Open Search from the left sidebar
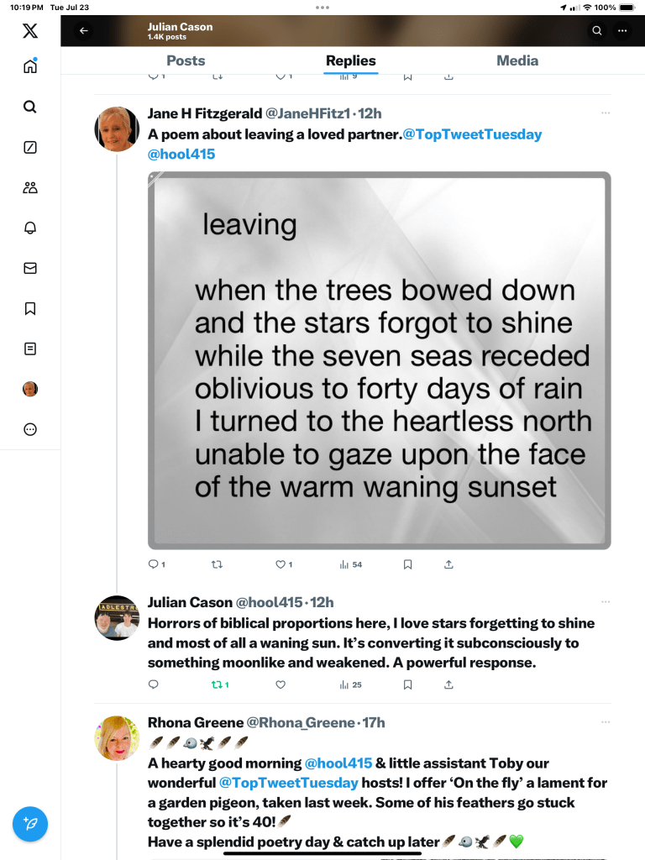The width and height of the screenshot is (645, 860). click(30, 107)
